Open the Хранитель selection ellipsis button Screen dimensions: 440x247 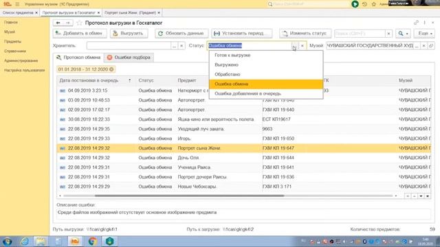tap(174, 46)
